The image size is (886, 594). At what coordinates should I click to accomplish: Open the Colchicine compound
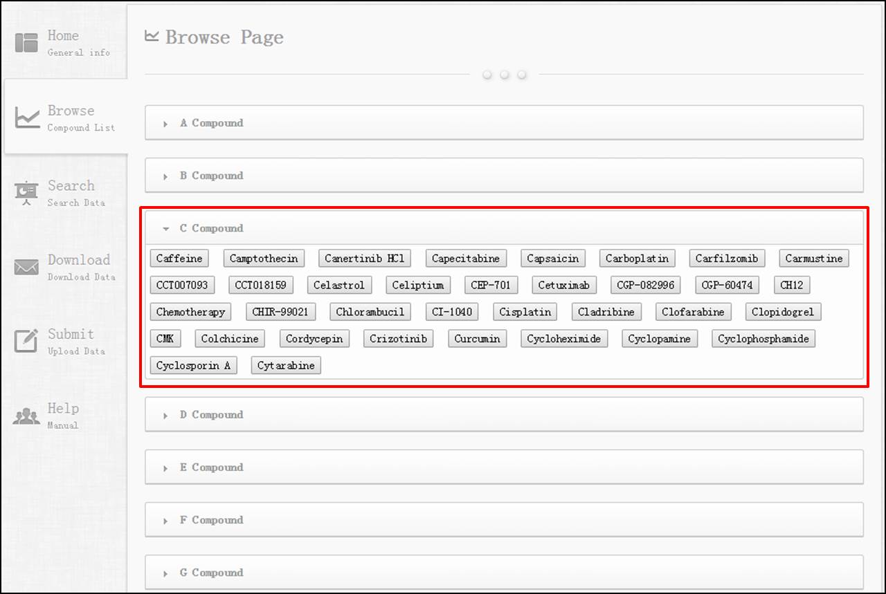(230, 339)
